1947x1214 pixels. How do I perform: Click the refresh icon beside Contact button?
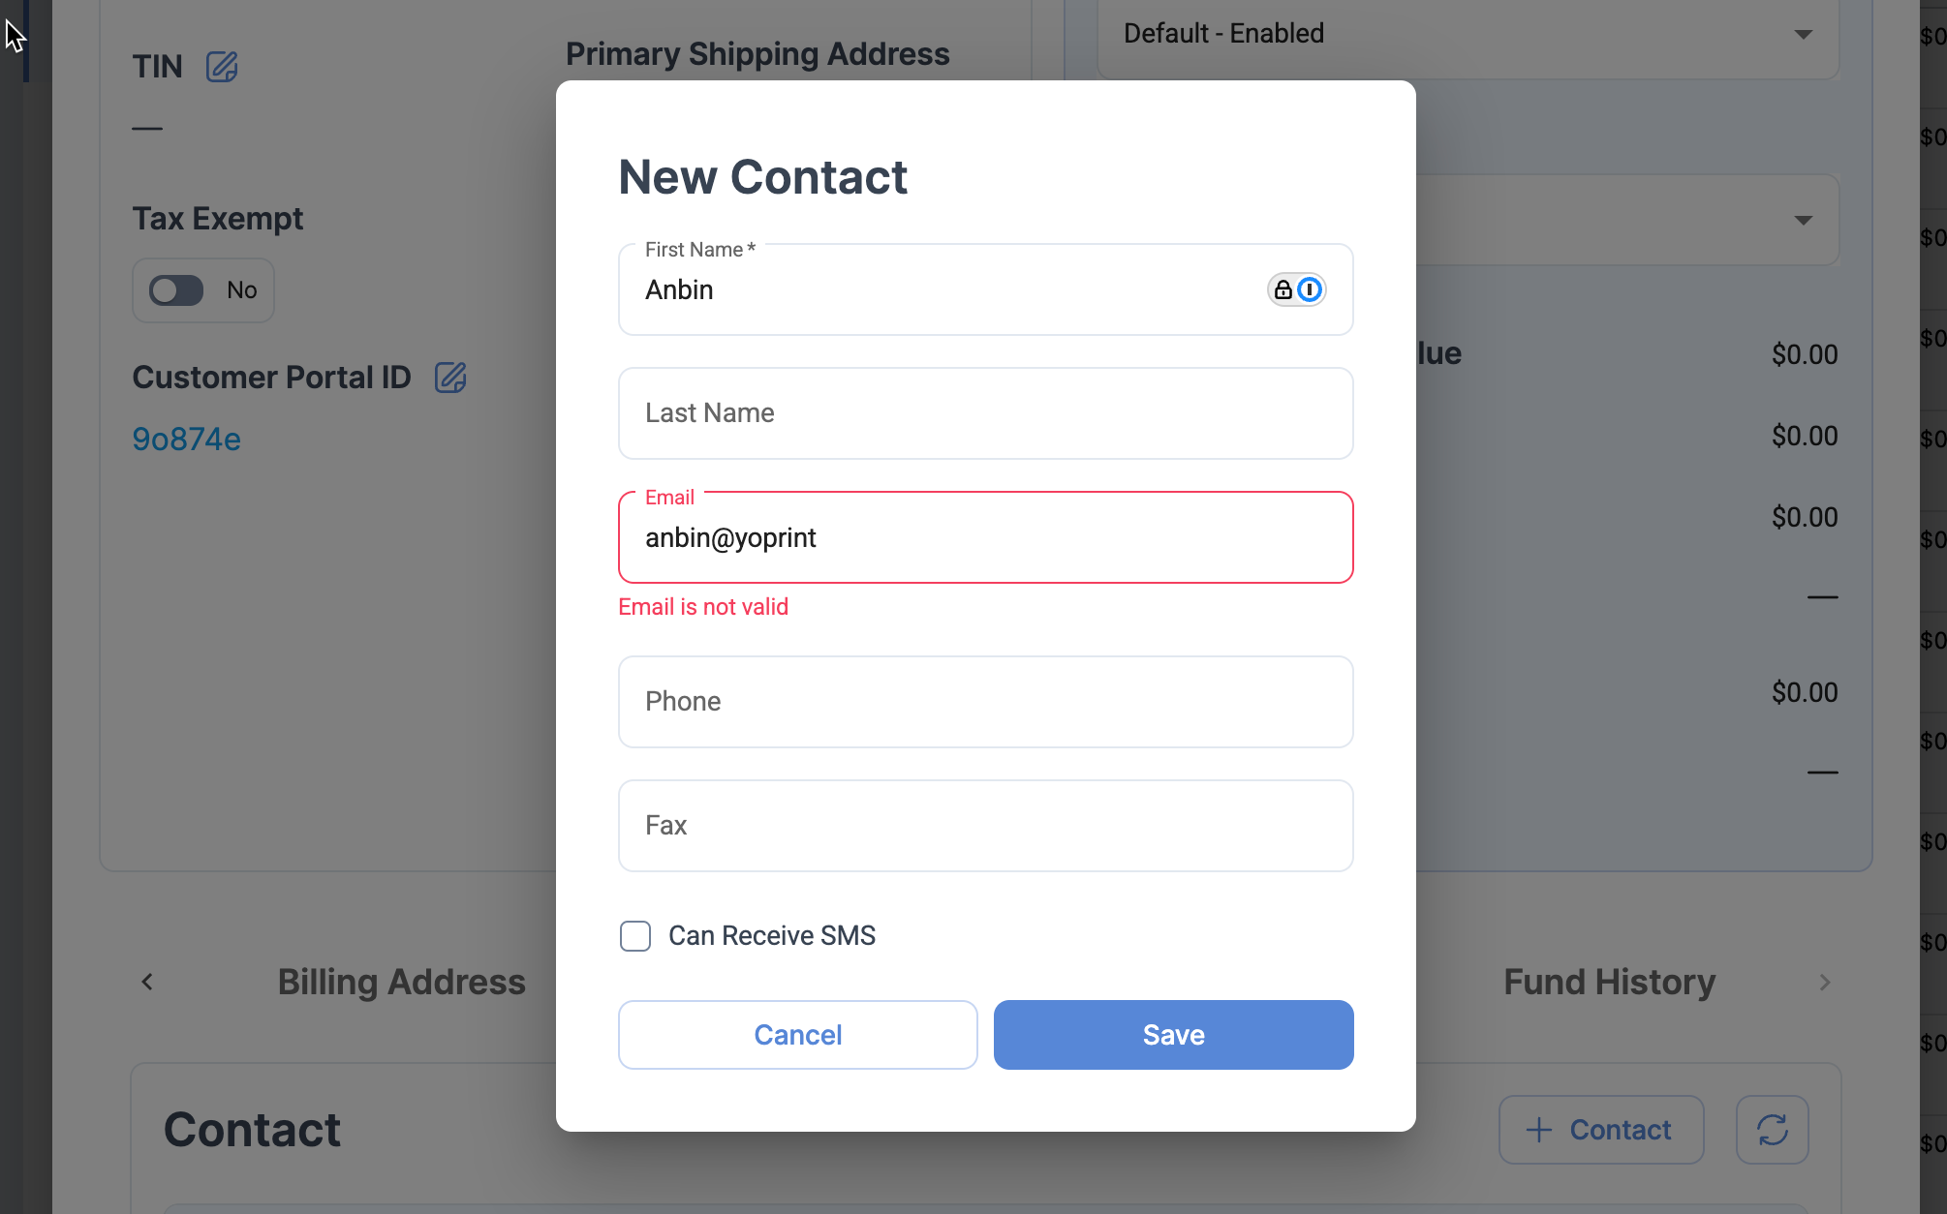tap(1772, 1130)
